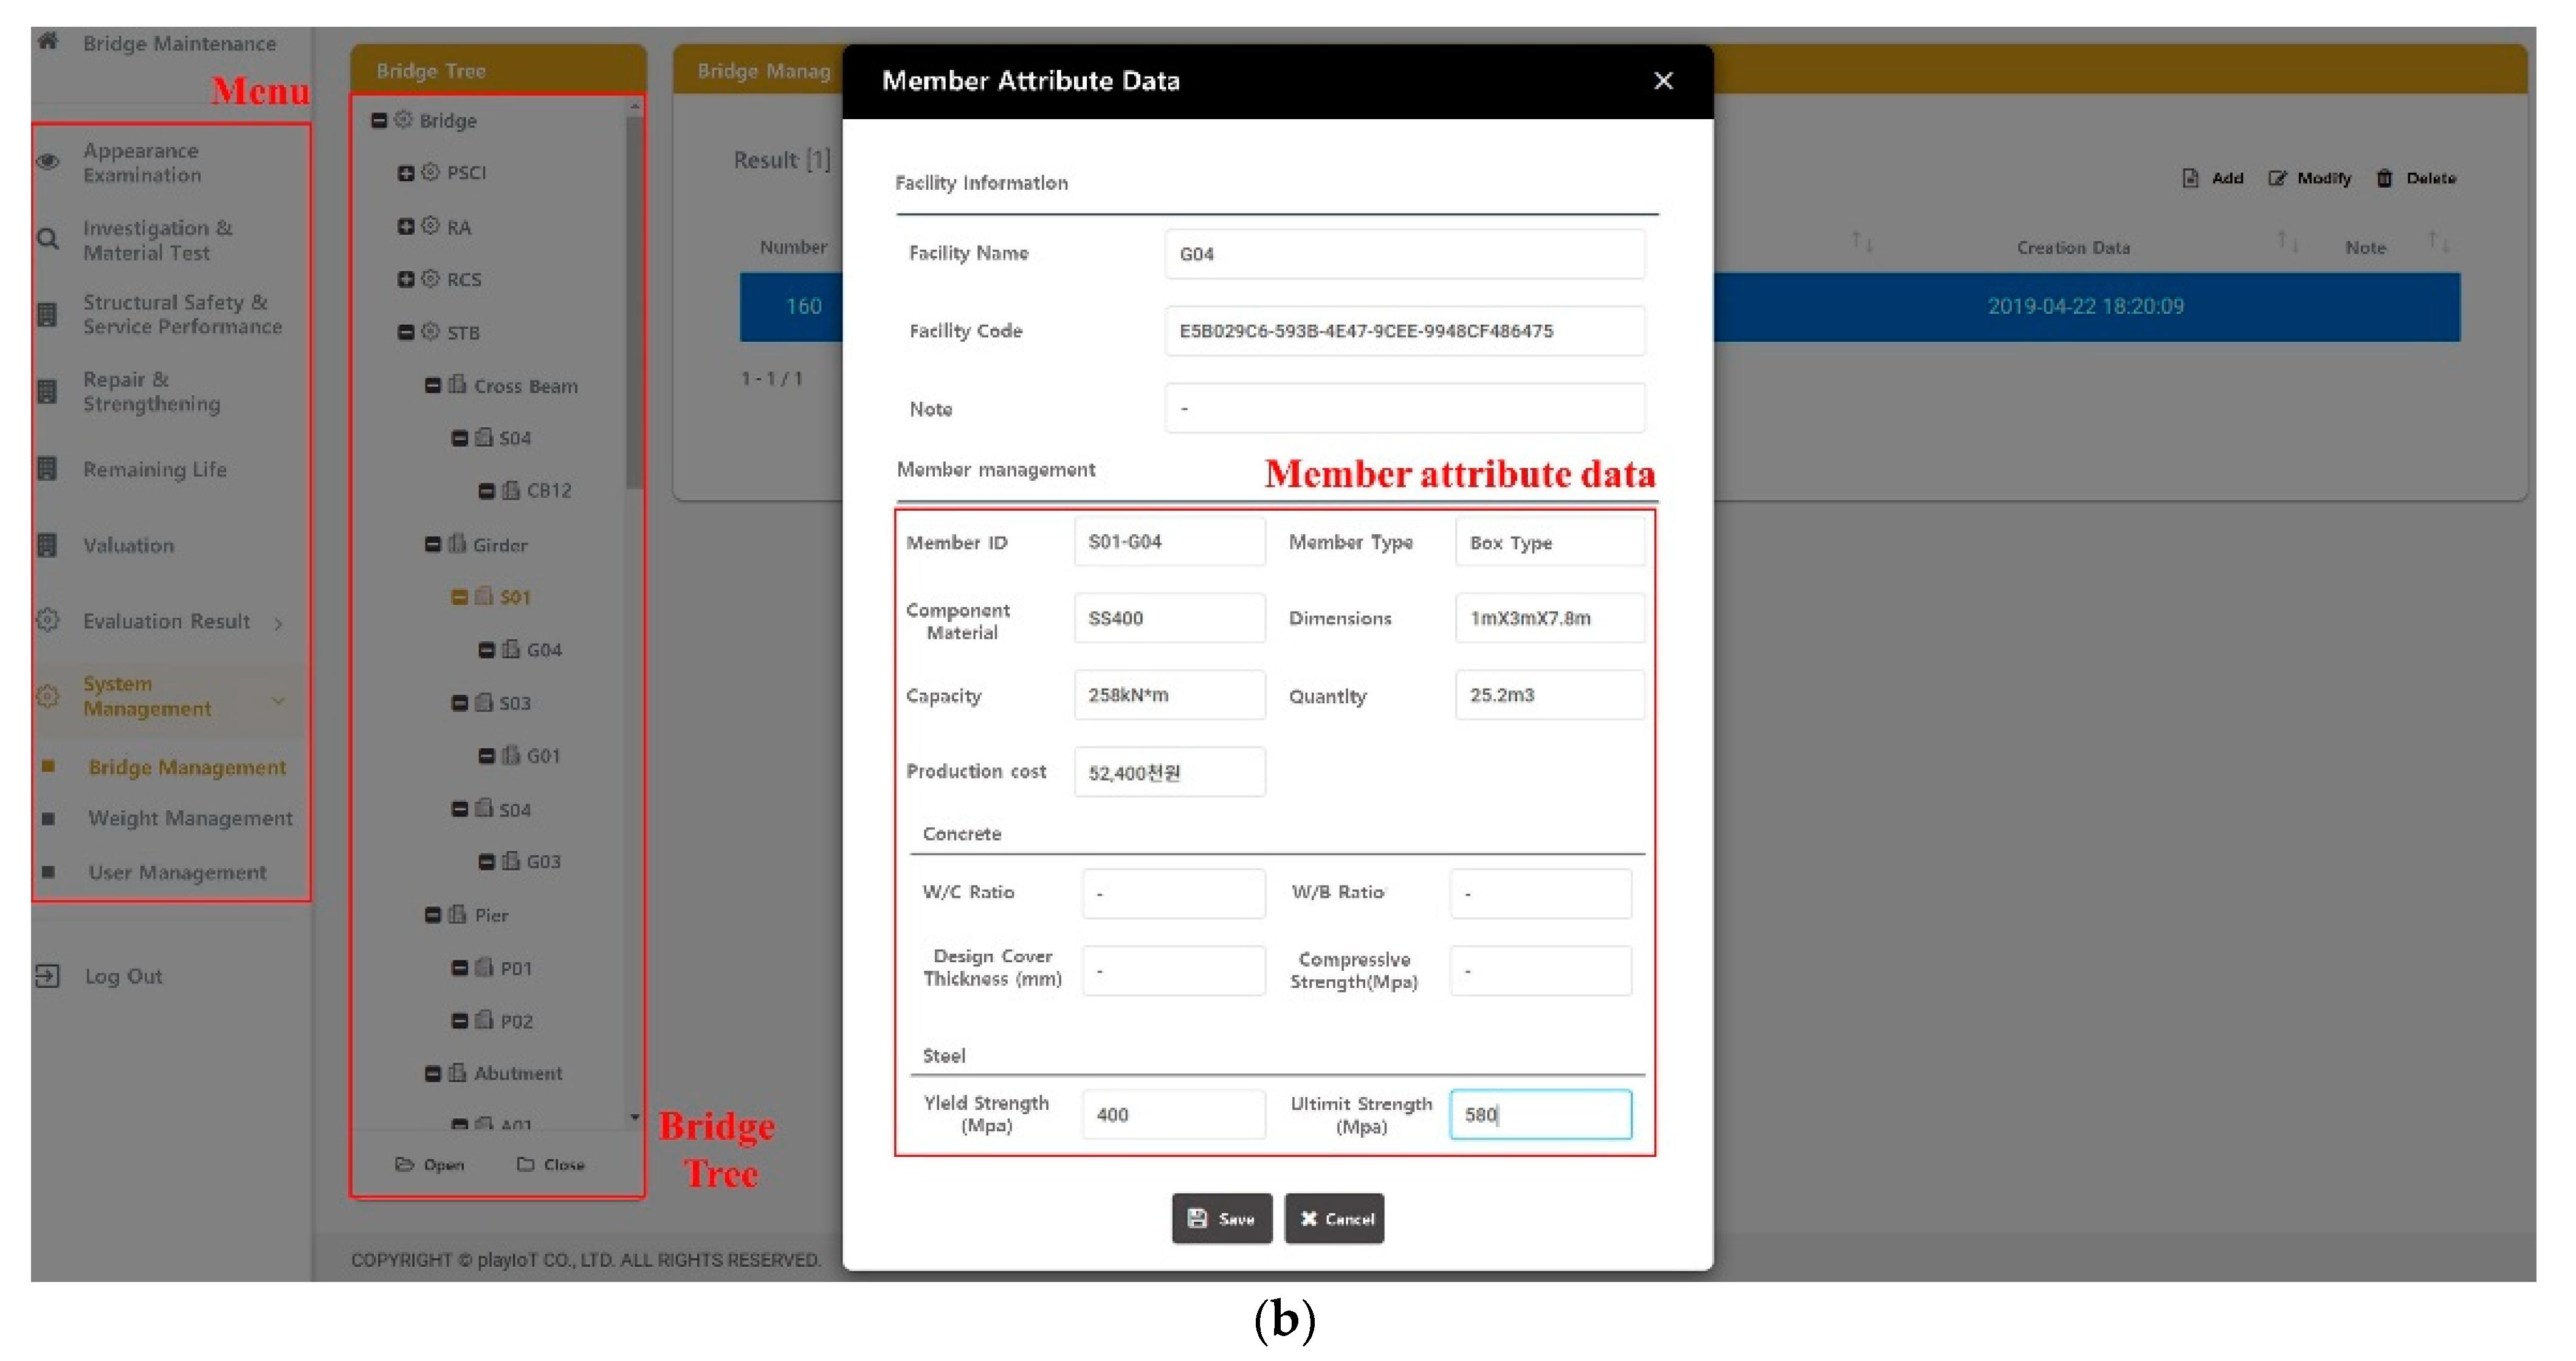The width and height of the screenshot is (2576, 1361).
Task: Close the Member Attribute Data dialog
Action: click(1663, 81)
